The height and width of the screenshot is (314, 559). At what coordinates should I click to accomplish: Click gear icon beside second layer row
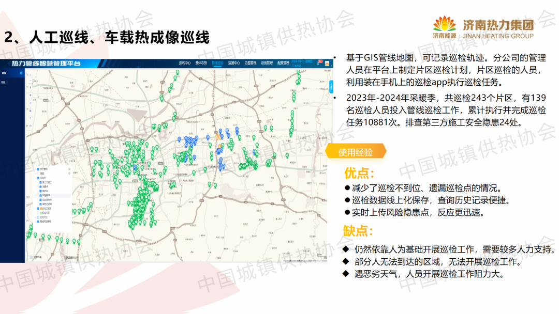point(68,174)
